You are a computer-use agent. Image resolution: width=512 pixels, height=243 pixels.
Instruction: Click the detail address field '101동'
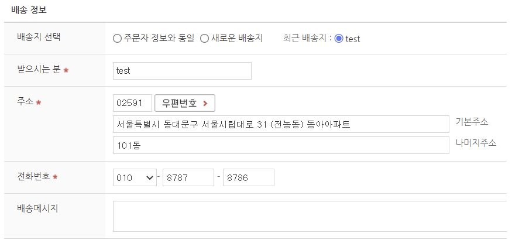(x=281, y=145)
